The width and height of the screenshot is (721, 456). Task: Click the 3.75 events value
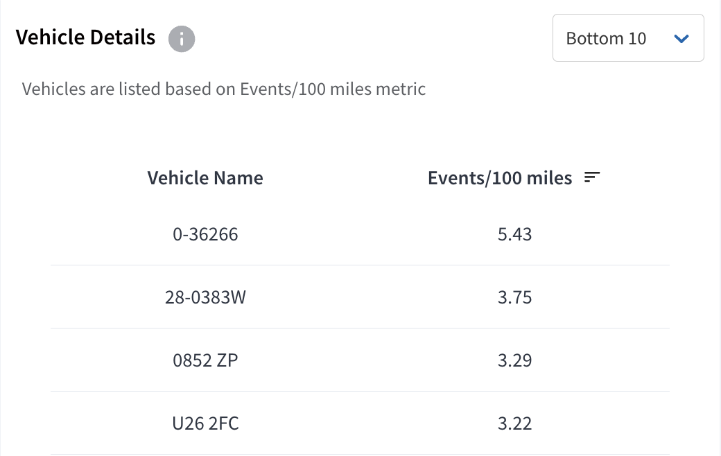pyautogui.click(x=514, y=297)
